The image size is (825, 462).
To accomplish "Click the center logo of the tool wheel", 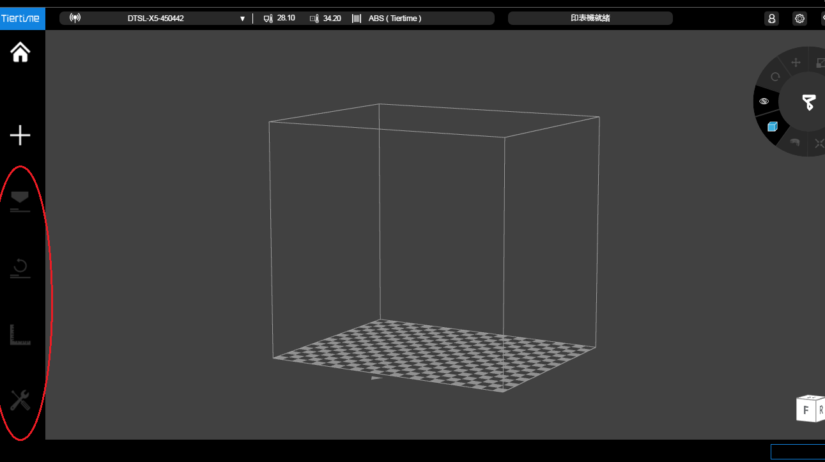I will 808,102.
